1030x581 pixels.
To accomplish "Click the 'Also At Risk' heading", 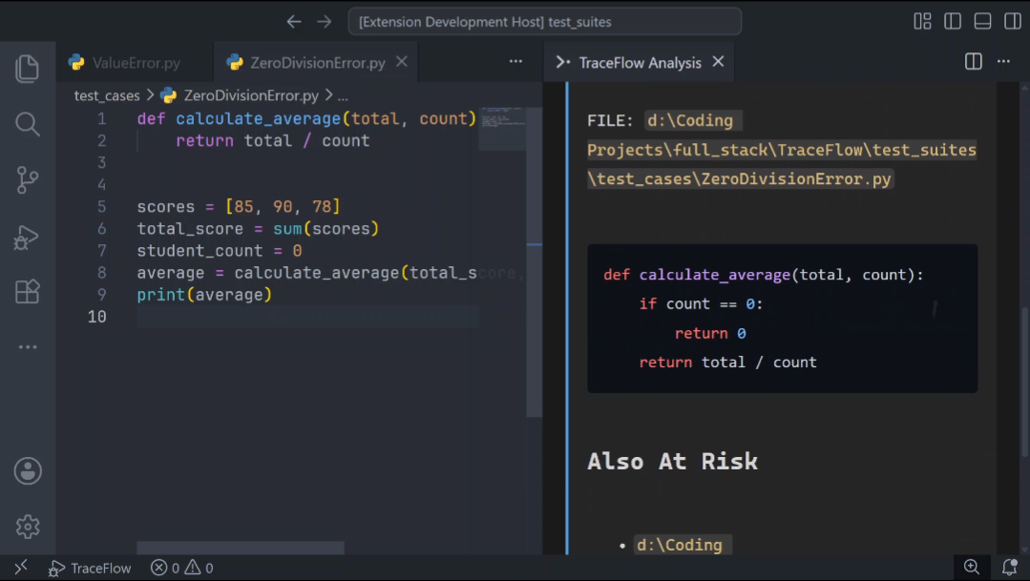I will (x=673, y=461).
